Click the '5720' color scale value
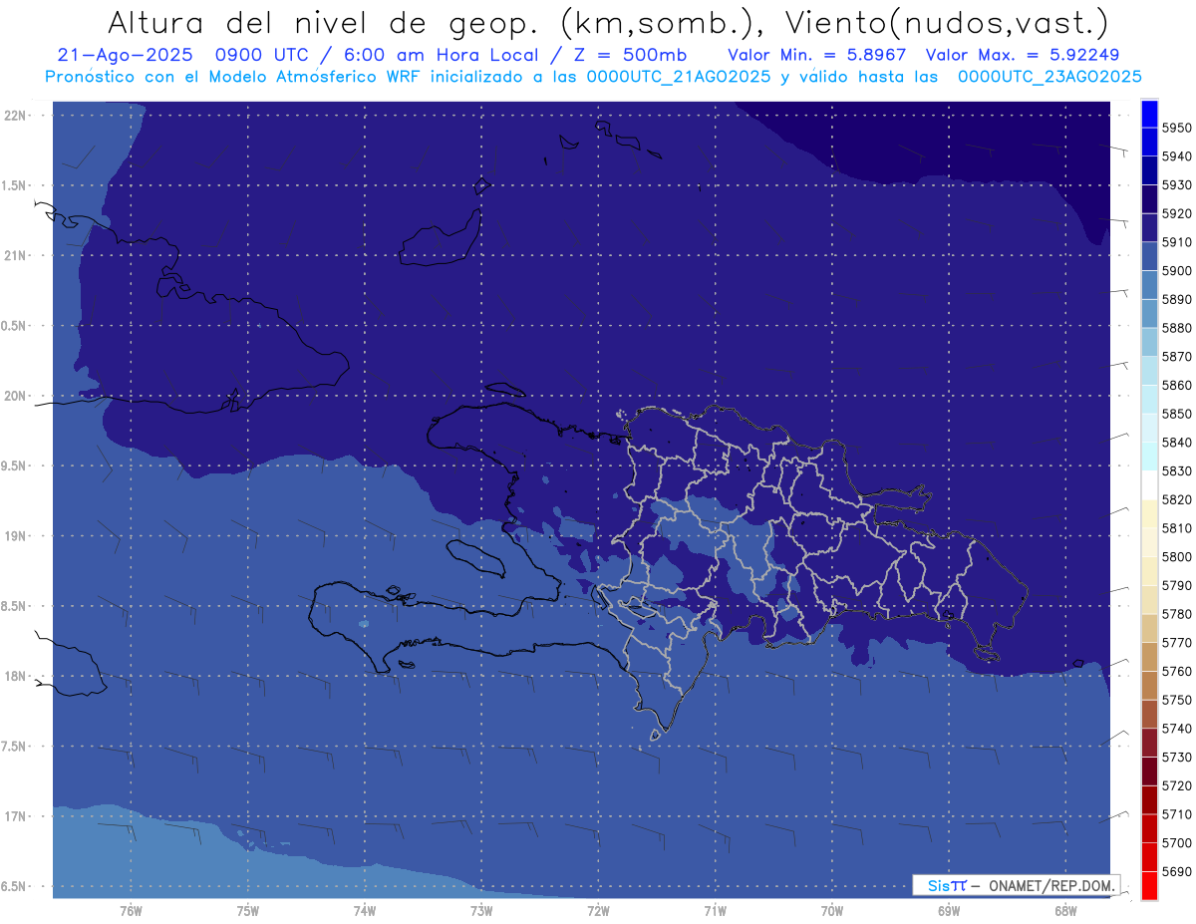This screenshot has height=924, width=1196. click(x=1177, y=786)
